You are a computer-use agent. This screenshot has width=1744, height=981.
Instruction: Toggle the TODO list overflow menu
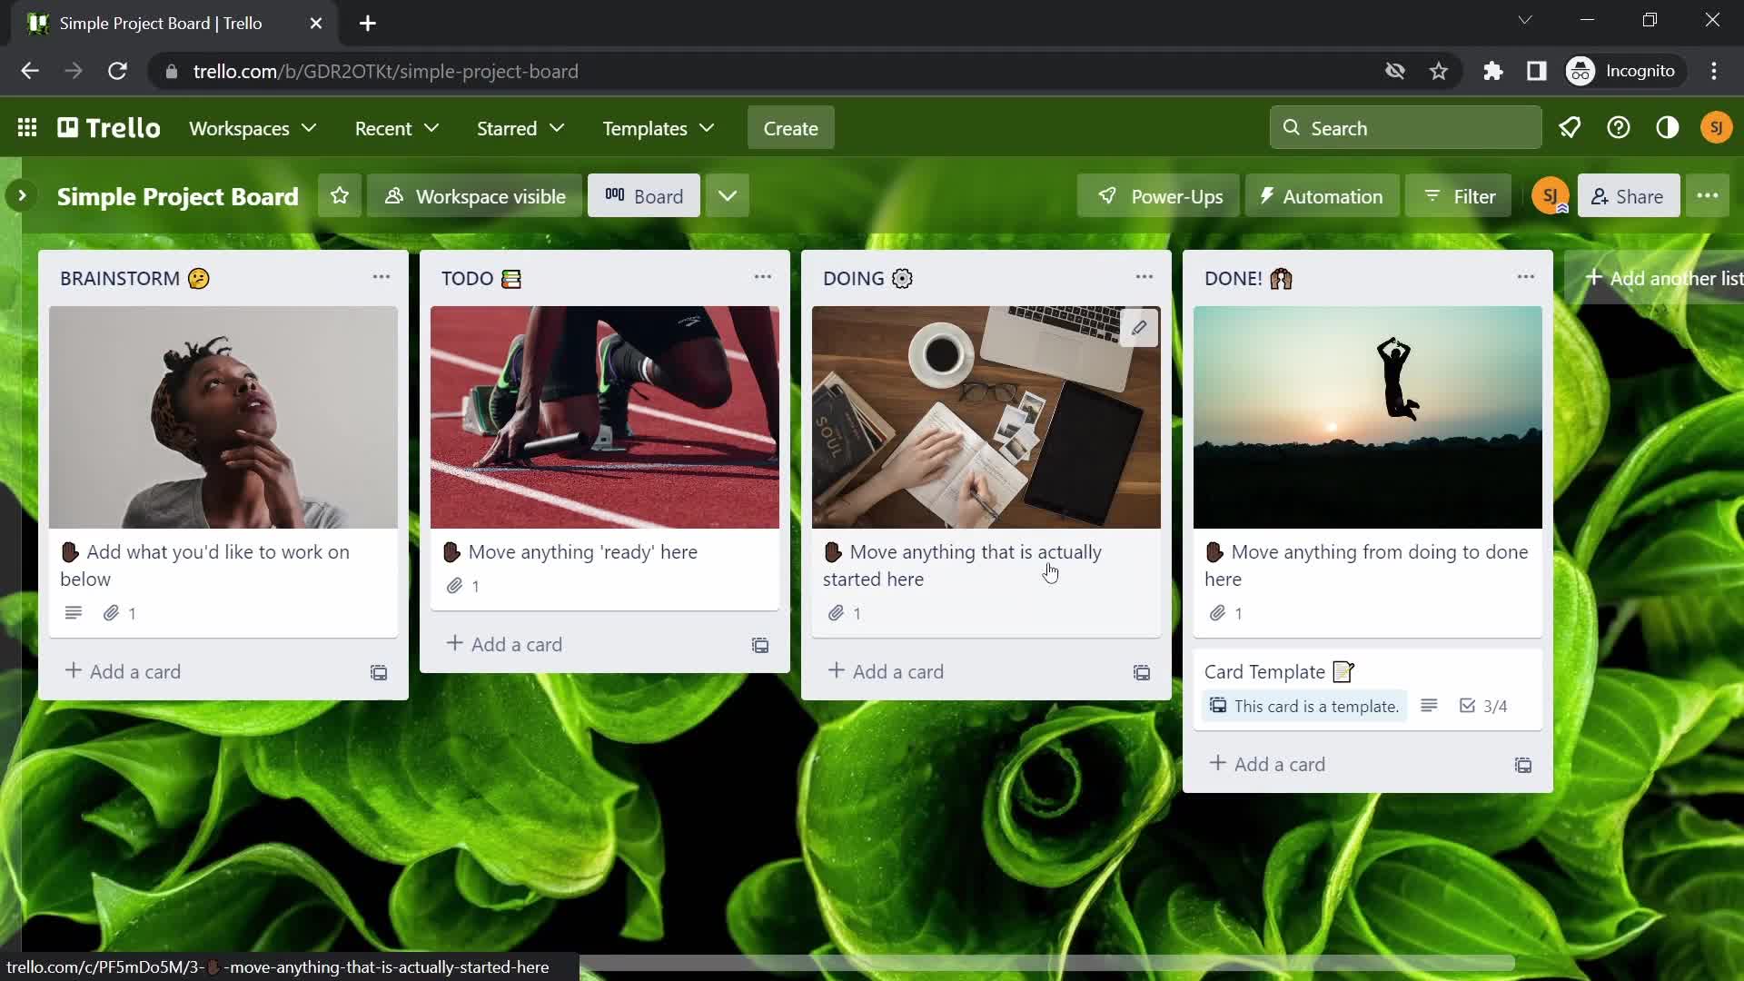point(762,278)
